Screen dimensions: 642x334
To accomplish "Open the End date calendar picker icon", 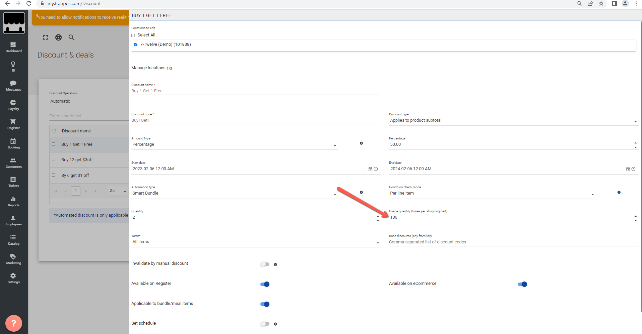I will click(x=628, y=169).
